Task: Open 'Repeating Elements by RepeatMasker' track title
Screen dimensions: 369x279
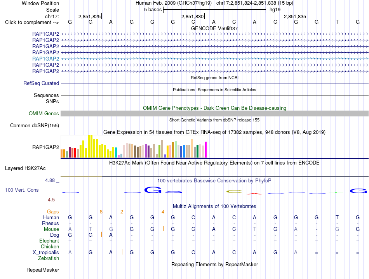Action: point(214,264)
